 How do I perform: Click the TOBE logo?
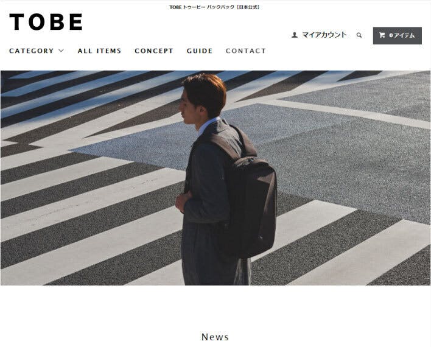click(46, 22)
